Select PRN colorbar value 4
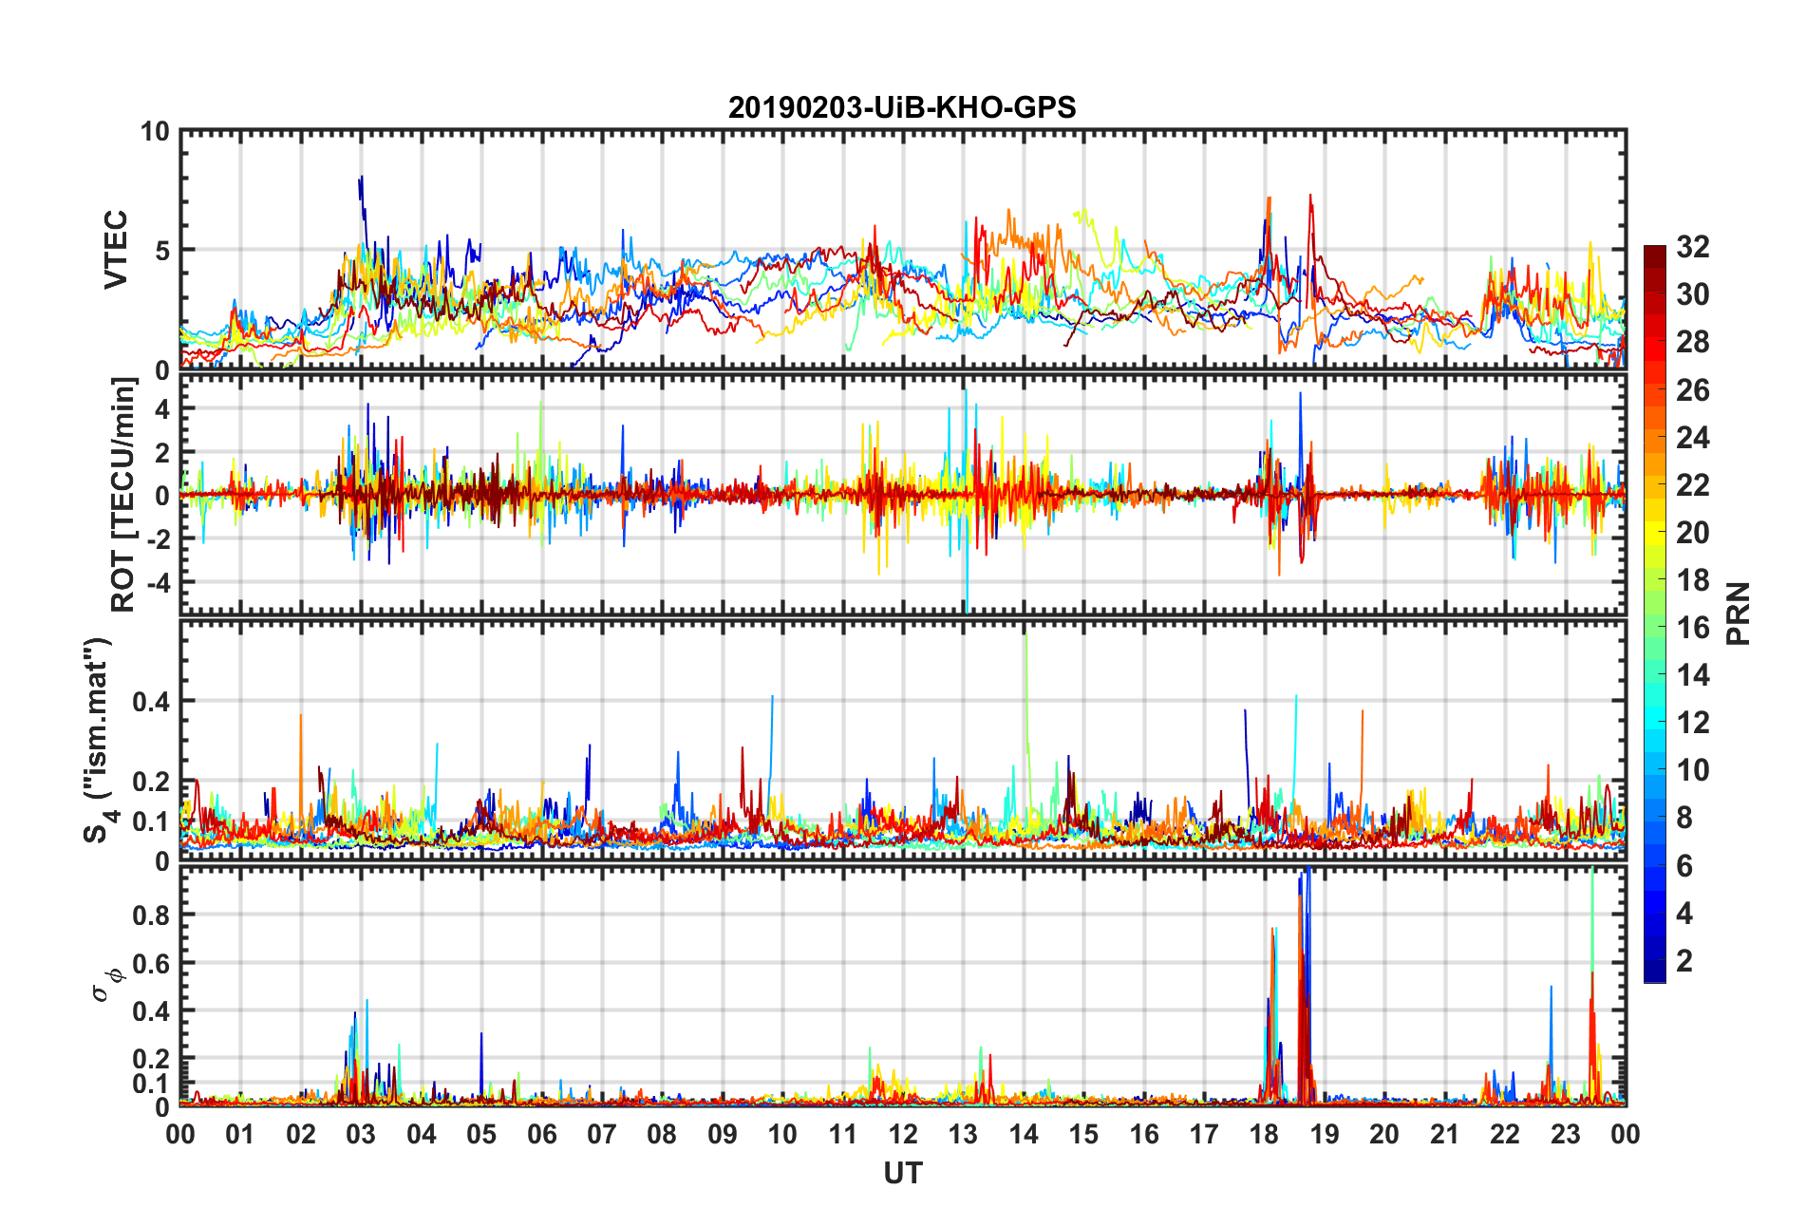 pos(1684,913)
